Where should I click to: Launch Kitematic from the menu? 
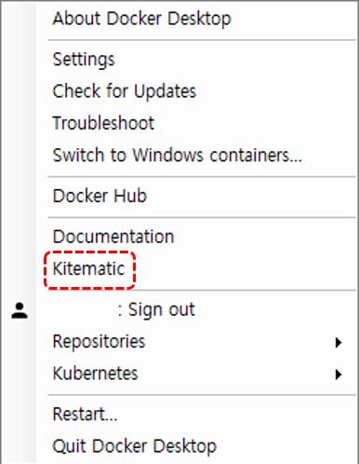88,268
